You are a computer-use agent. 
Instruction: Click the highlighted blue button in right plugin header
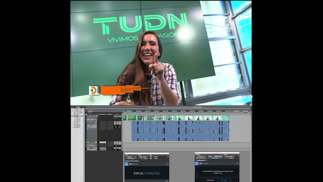tap(218, 156)
